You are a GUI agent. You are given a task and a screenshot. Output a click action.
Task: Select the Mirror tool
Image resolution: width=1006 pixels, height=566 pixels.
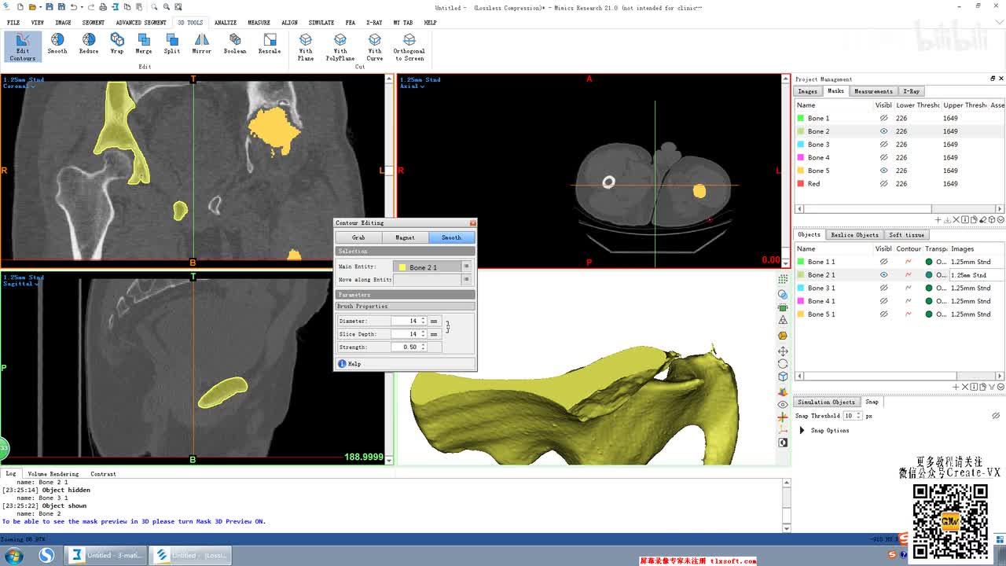click(x=201, y=43)
